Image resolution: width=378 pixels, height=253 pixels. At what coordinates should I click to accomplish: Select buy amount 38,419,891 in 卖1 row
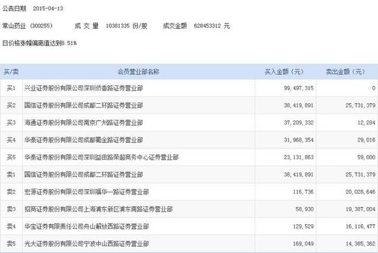[299, 175]
